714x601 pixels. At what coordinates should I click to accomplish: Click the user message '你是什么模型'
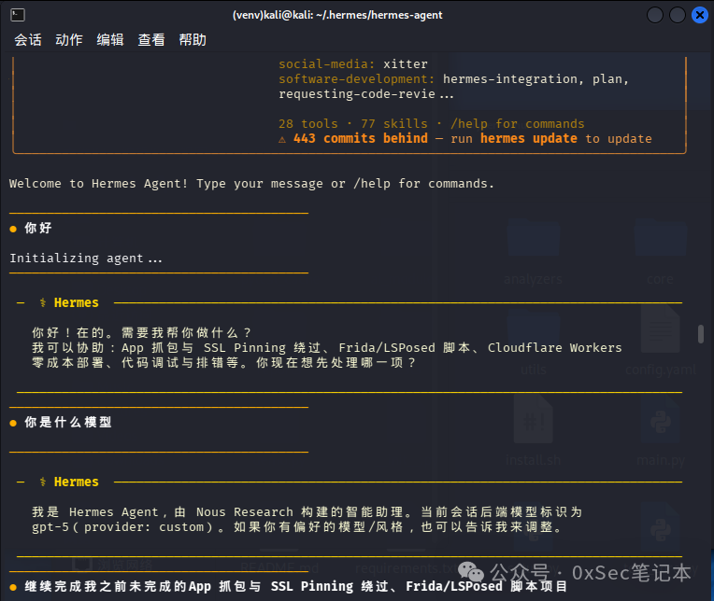click(68, 422)
